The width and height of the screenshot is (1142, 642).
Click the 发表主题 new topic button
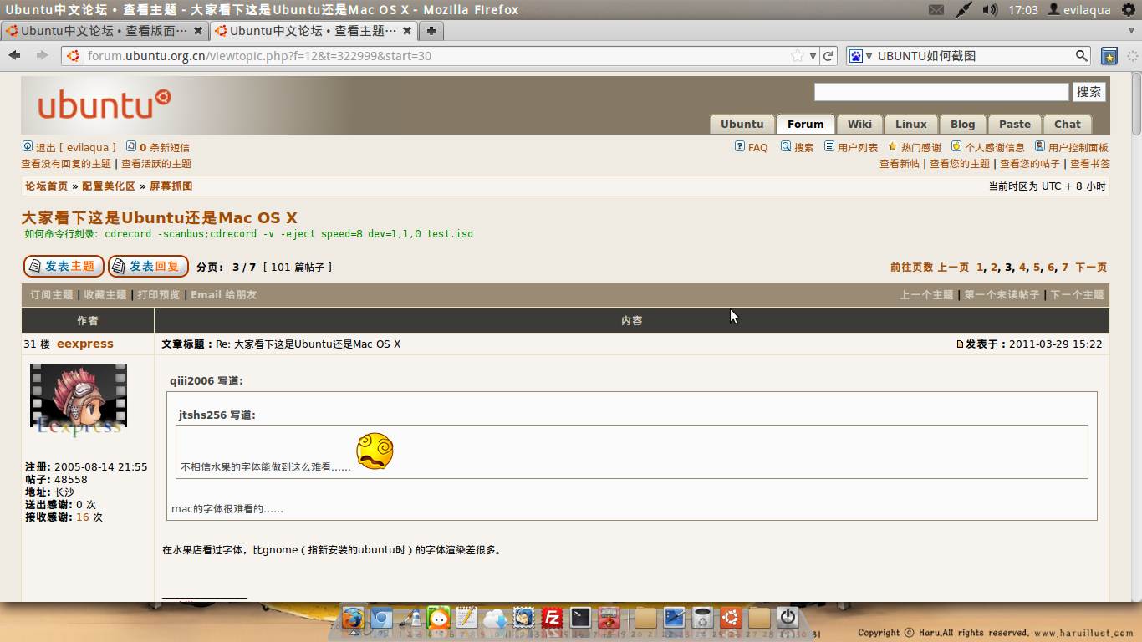[64, 267]
